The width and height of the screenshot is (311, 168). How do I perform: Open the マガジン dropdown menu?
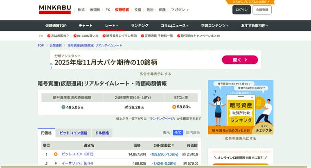click(180, 10)
